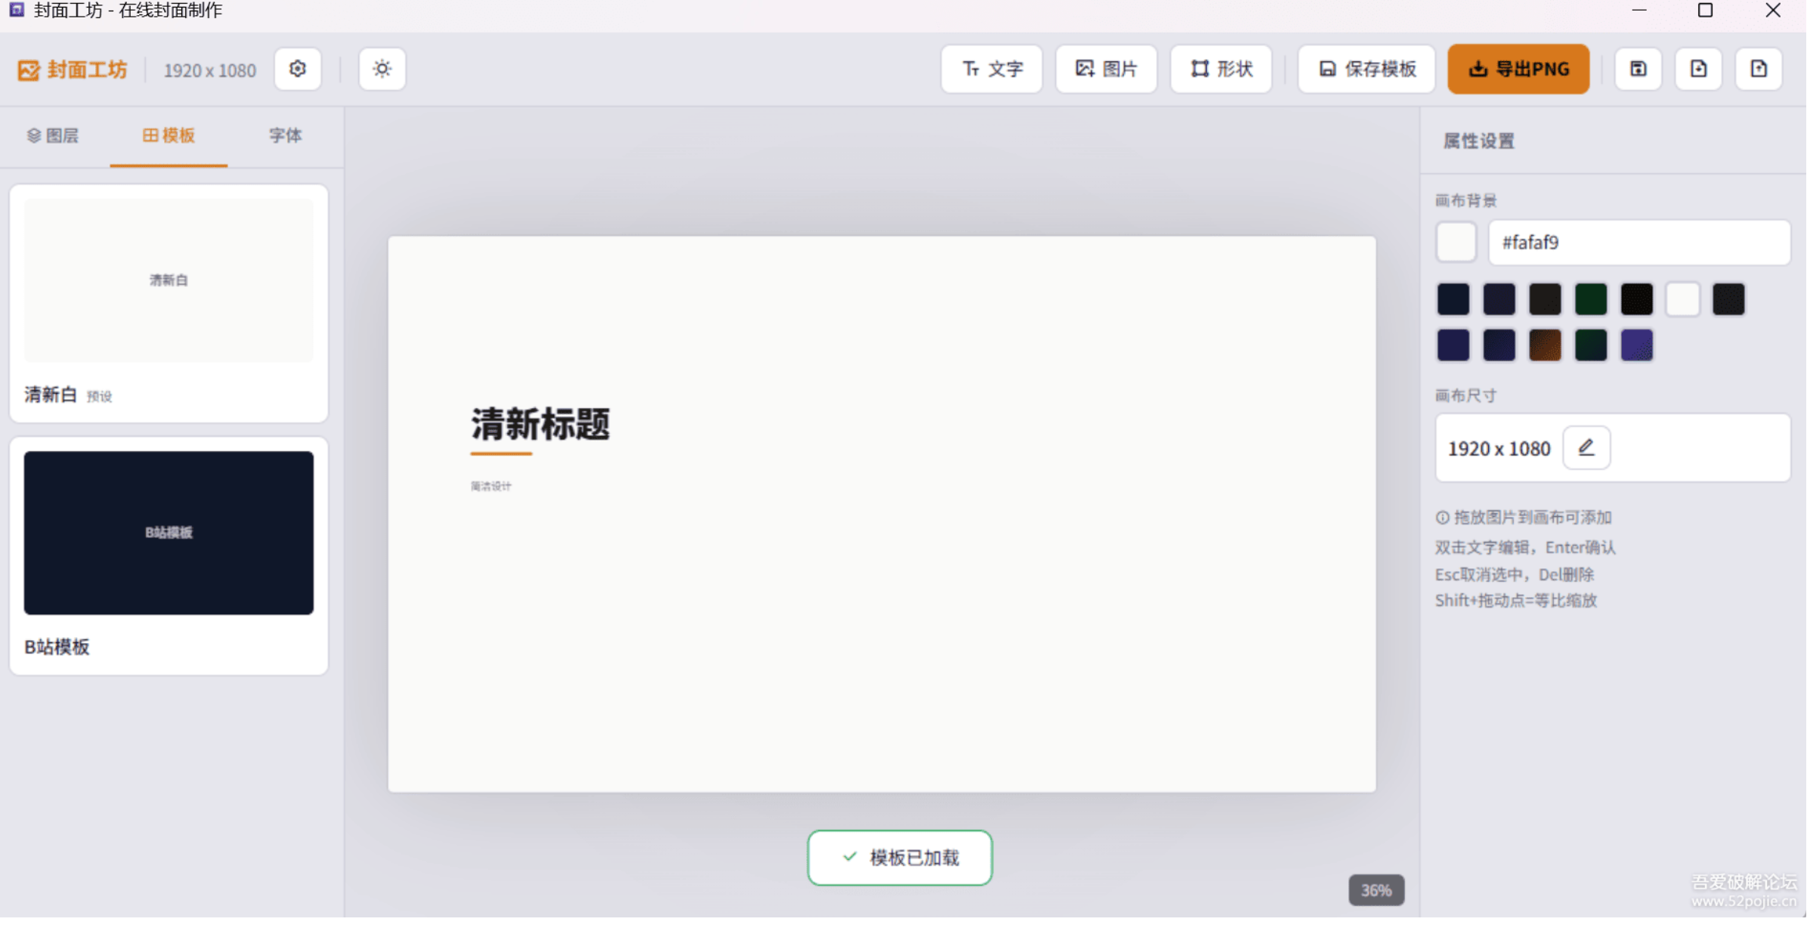Screen dimensions: 1807x931
Task: Click the 36% zoom level badge
Action: point(1376,891)
